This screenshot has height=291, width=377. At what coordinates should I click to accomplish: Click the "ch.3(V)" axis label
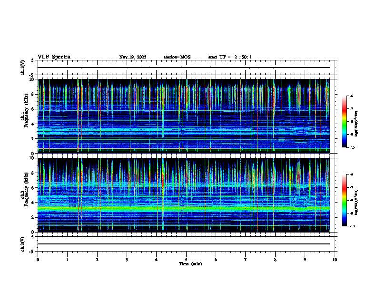point(23,244)
